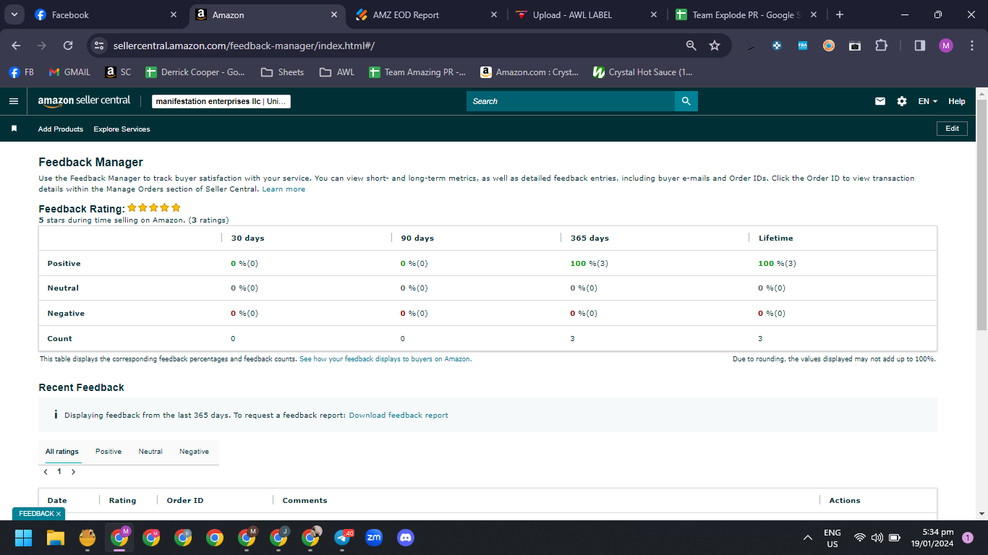Click the FBA extension icon

pyautogui.click(x=803, y=46)
